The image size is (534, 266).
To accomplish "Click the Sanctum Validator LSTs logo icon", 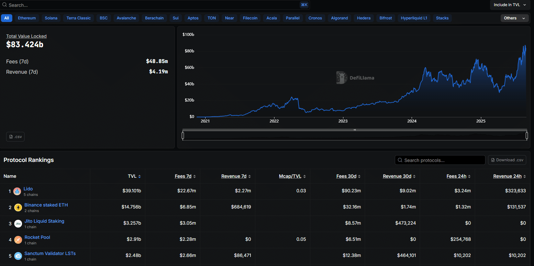I will pos(18,256).
